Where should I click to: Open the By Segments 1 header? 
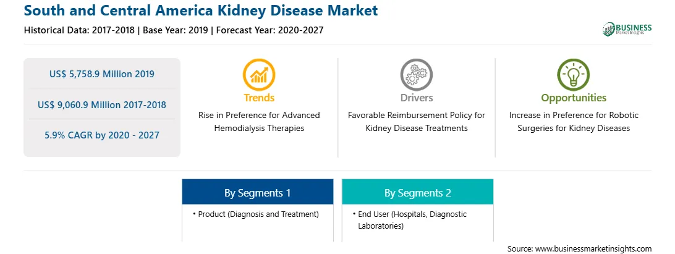[x=257, y=193]
